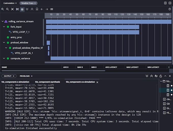The height and width of the screenshot is (131, 173).
Task: Split the editor top and bottom
Action: coord(170,3)
